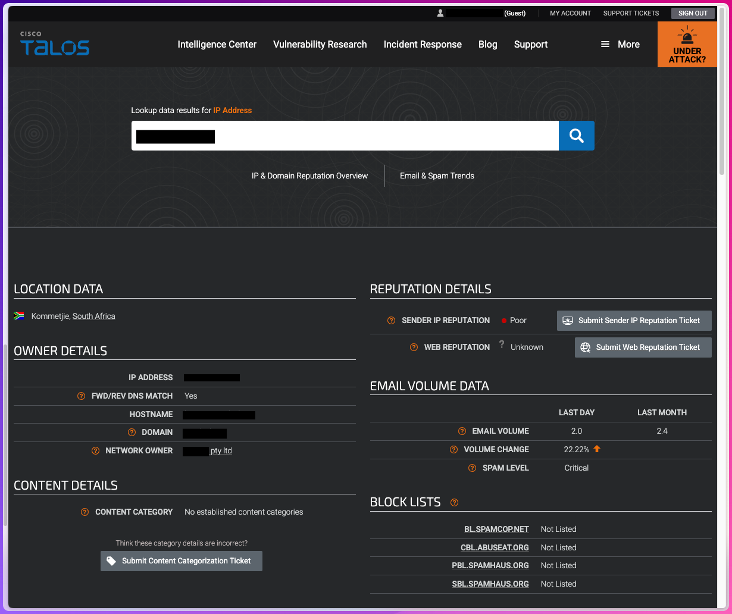Open PBL.SPAMHAUS.ORG block list link
This screenshot has height=614, width=732.
coord(490,565)
